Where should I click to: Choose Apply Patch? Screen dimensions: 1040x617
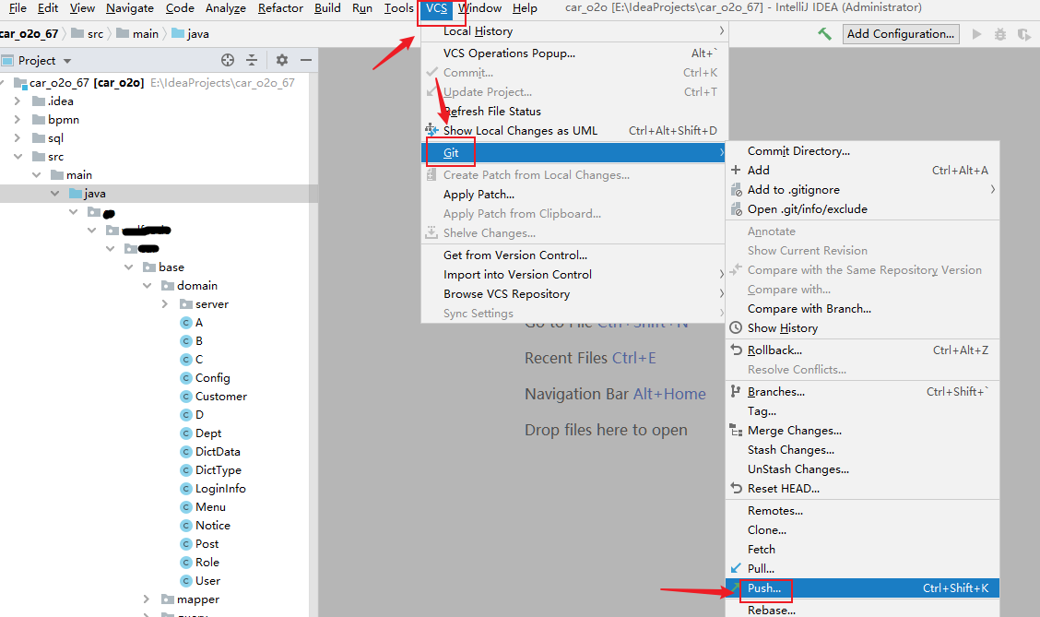tap(574, 195)
